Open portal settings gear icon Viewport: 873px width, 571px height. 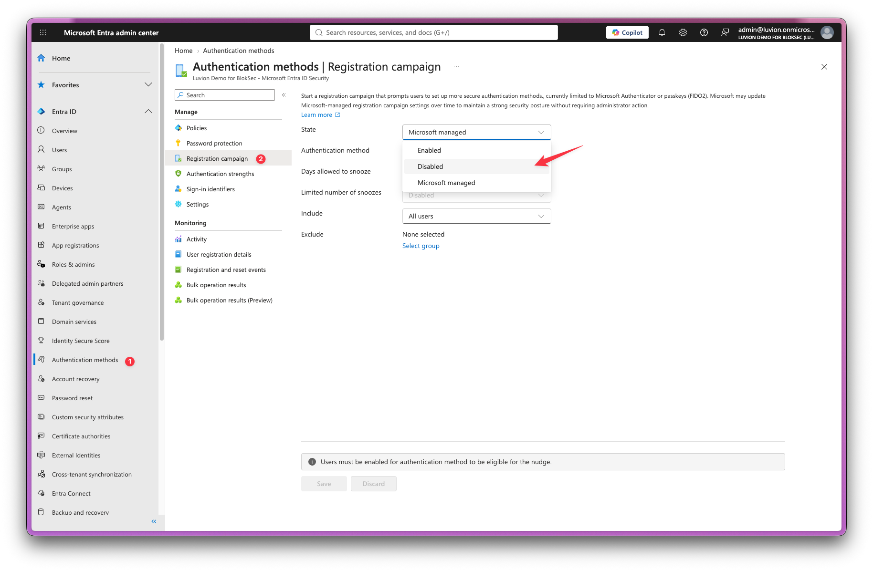pos(683,32)
